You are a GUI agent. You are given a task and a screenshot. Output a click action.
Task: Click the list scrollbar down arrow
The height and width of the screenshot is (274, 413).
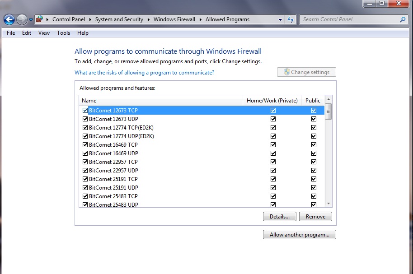[329, 204]
